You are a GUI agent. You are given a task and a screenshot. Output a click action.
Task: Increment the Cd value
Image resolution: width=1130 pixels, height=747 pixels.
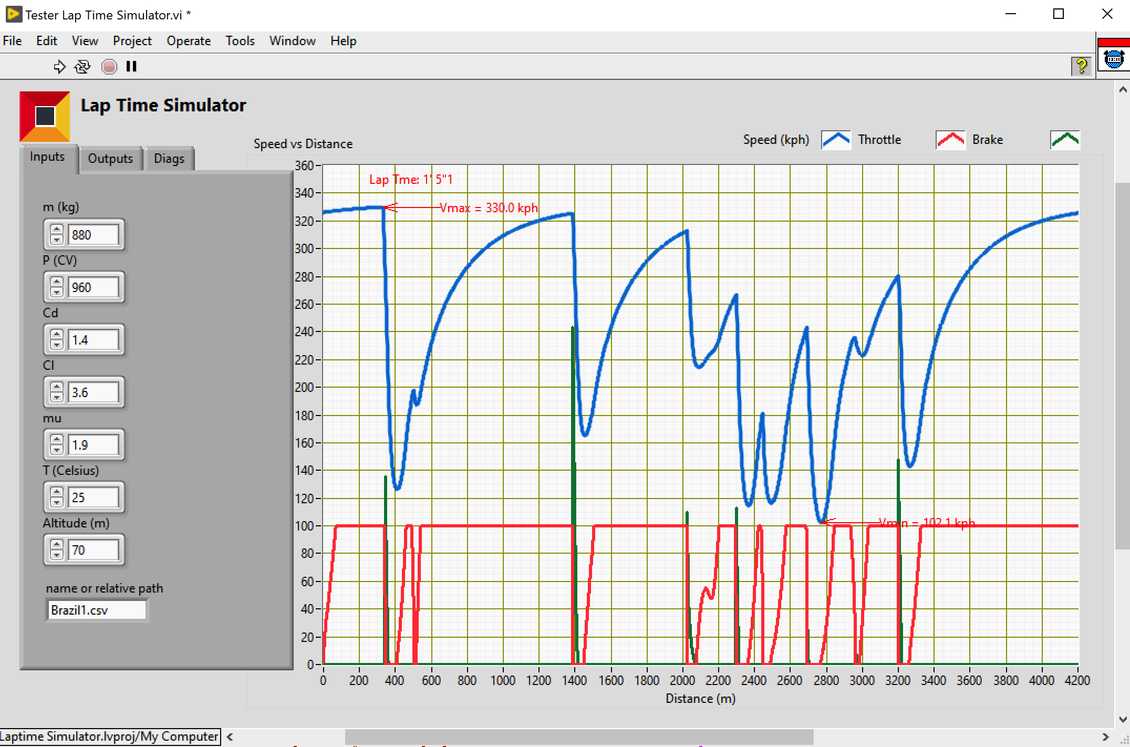(x=57, y=335)
